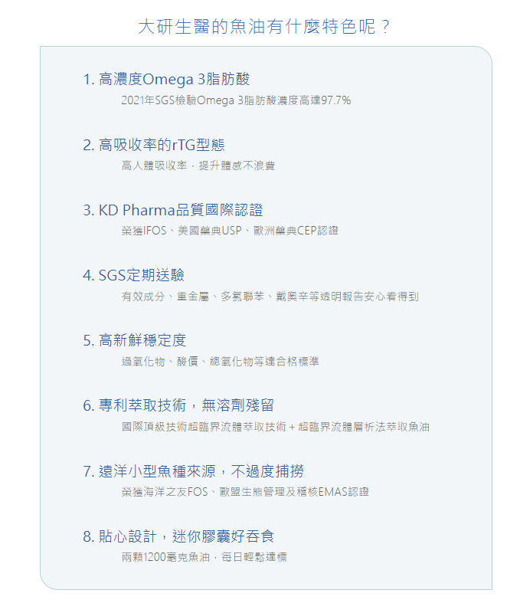The width and height of the screenshot is (530, 613).
Task: Click the 兩顆1200毫克魚油 description line
Action: pyautogui.click(x=204, y=557)
